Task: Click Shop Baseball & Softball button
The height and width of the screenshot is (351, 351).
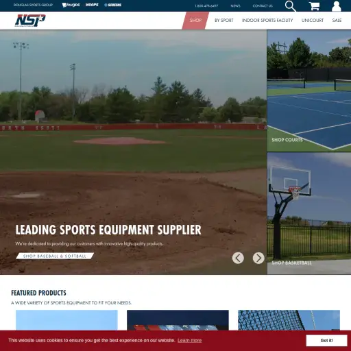Action: pos(55,256)
